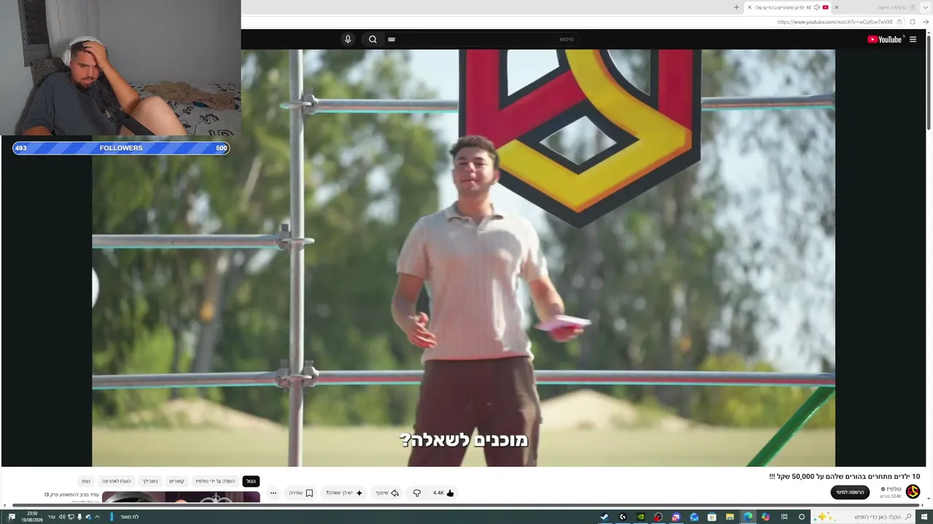Open the on-screen keyboard in search box
Viewport: 933px width, 524px height.
391,39
